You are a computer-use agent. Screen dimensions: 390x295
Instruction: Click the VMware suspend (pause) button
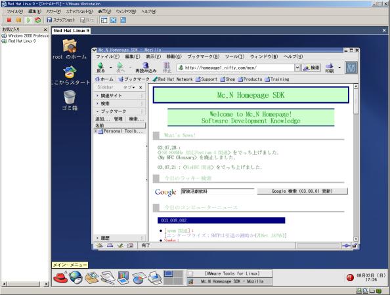18,20
